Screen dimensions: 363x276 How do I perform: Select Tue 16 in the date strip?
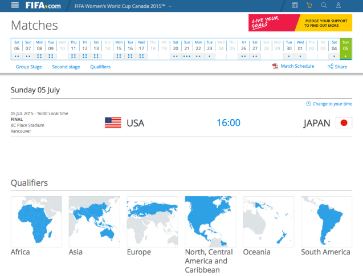pyautogui.click(x=130, y=49)
